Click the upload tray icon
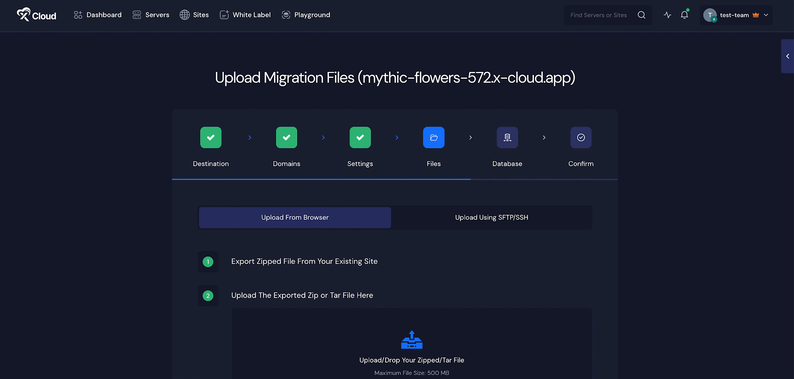The image size is (794, 379). coord(411,340)
